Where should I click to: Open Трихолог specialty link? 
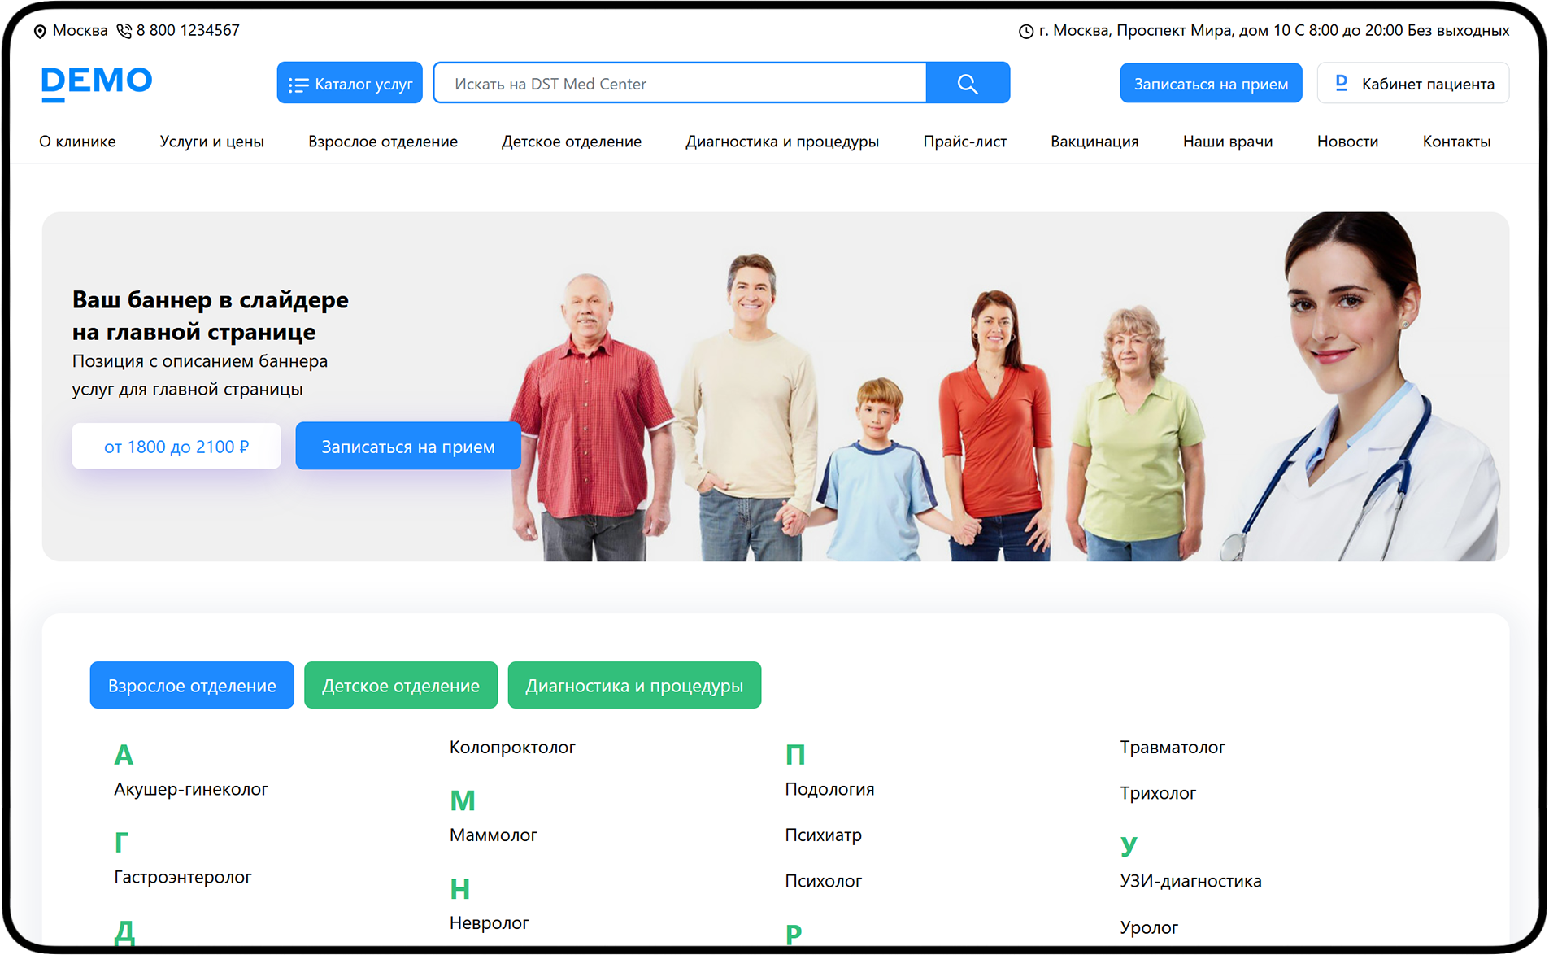(x=1158, y=792)
